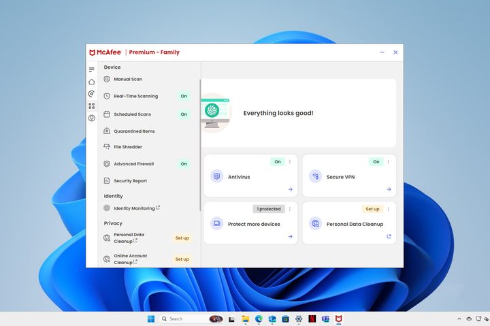The width and height of the screenshot is (490, 326).
Task: Open Identity Monitoring link
Action: [137, 208]
